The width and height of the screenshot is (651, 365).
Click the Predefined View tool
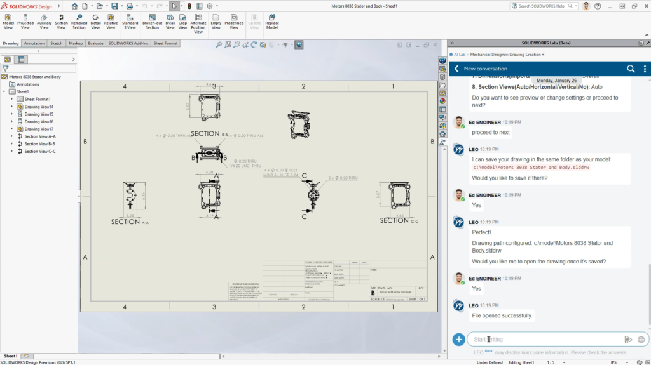click(234, 22)
